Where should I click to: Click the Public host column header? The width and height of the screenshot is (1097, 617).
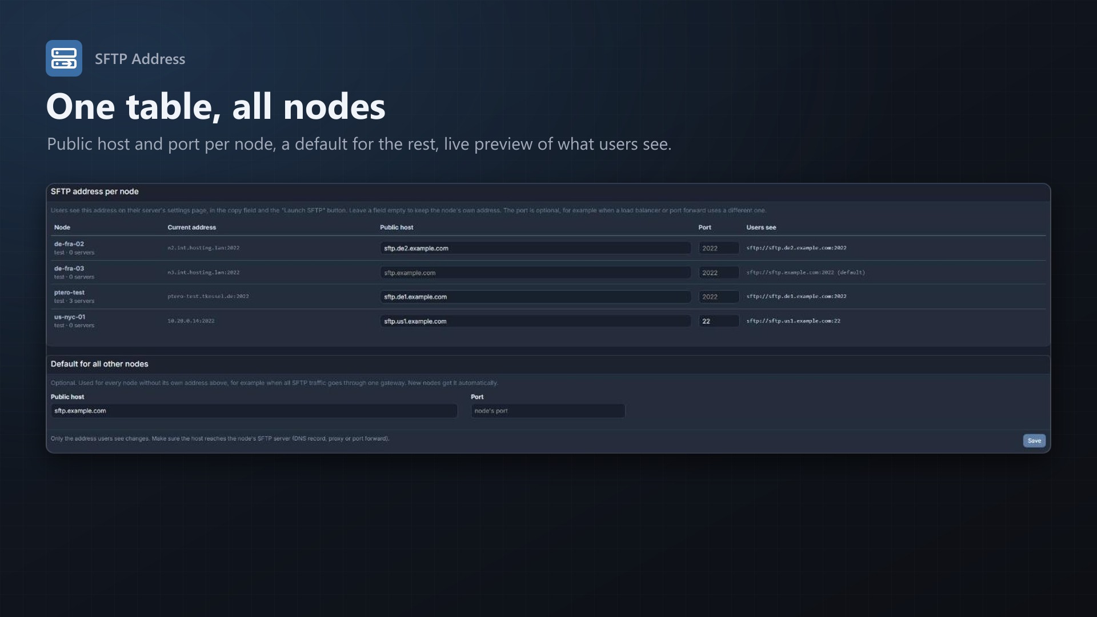click(x=397, y=227)
